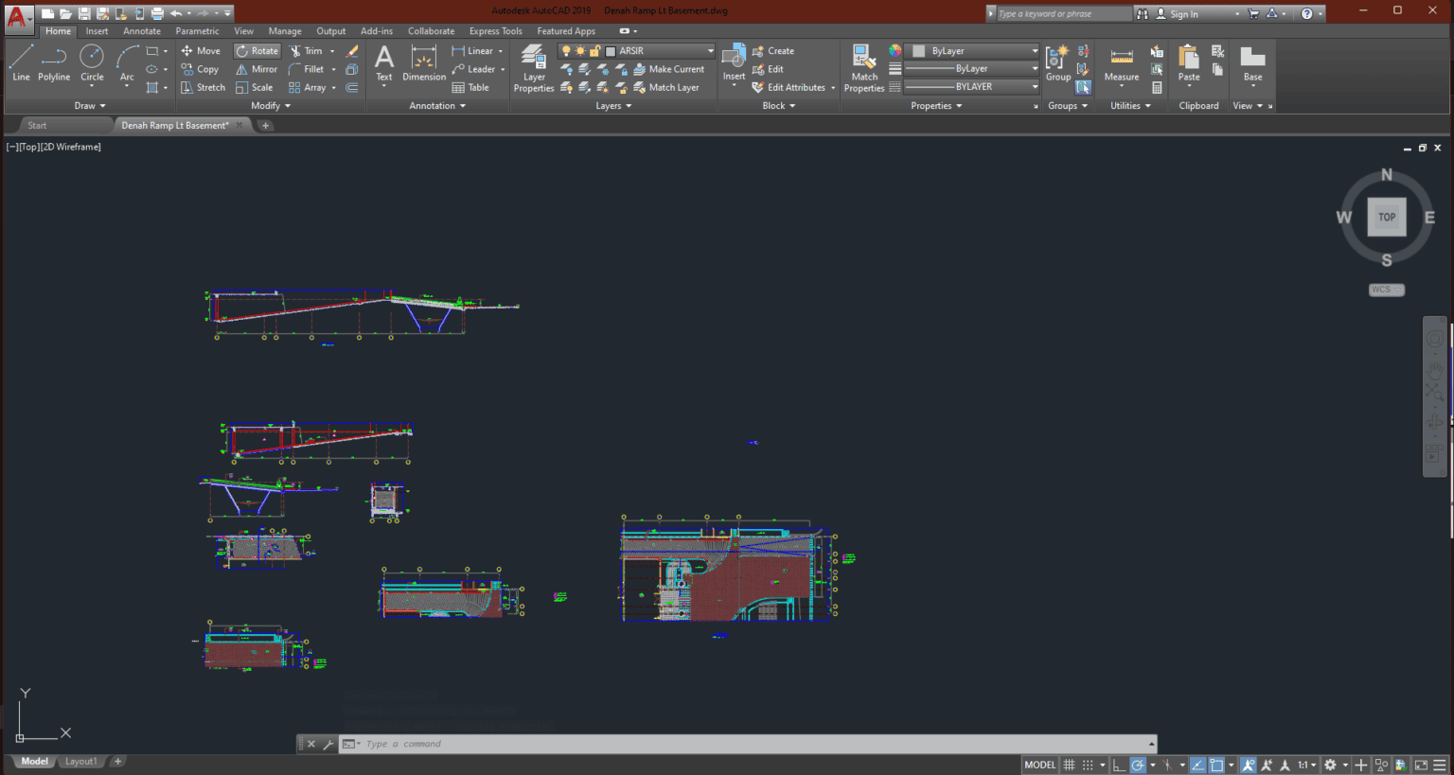
Task: Select the Match Properties tool
Action: 862,66
